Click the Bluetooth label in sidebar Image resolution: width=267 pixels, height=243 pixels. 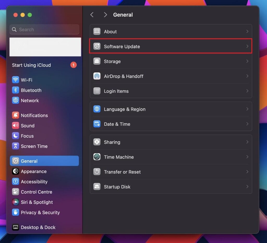click(31, 90)
